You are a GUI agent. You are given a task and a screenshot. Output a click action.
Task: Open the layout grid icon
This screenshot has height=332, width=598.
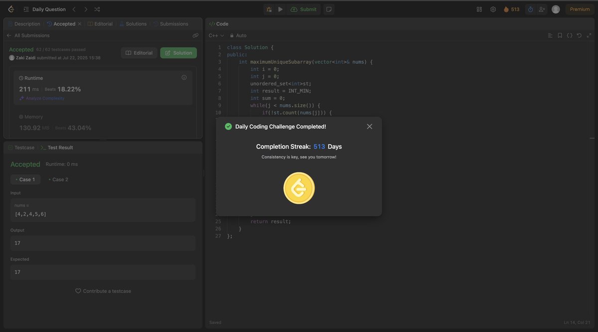point(479,9)
